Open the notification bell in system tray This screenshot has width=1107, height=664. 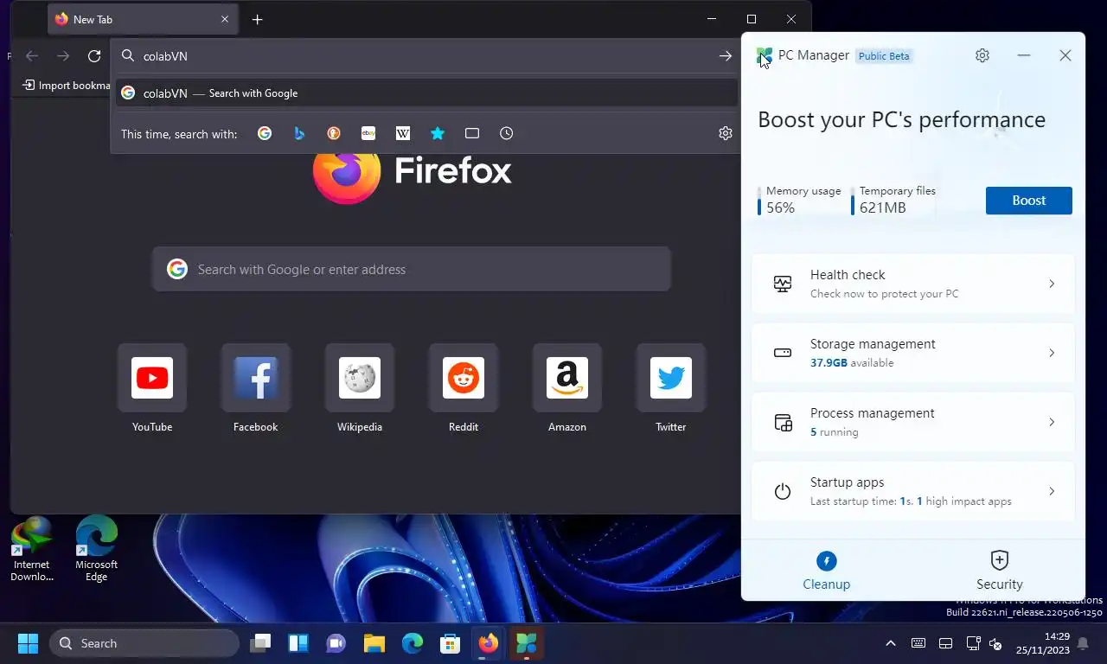point(1083,643)
